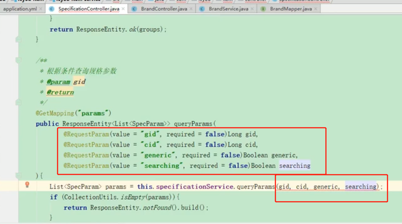The image size is (402, 224).
Task: Click the @GetMapping annotation
Action: (55, 113)
